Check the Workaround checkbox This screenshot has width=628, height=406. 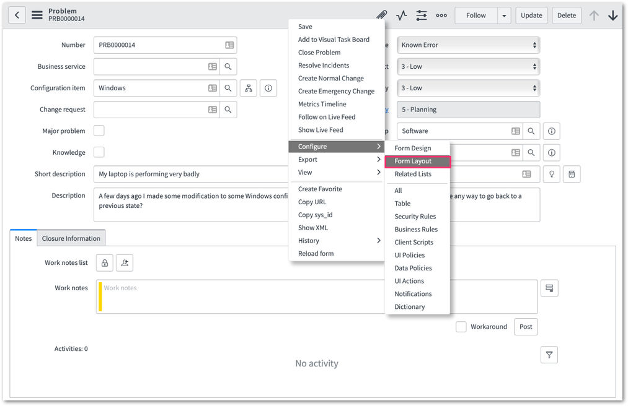point(461,327)
